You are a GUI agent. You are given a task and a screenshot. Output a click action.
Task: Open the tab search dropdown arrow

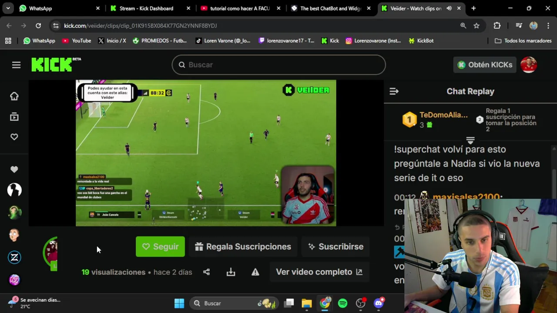pyautogui.click(x=8, y=8)
